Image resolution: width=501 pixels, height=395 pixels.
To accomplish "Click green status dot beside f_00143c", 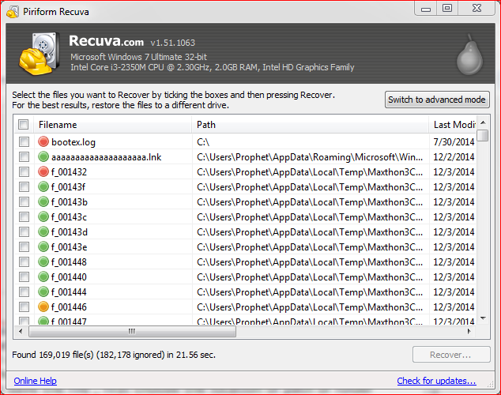I will tap(43, 216).
